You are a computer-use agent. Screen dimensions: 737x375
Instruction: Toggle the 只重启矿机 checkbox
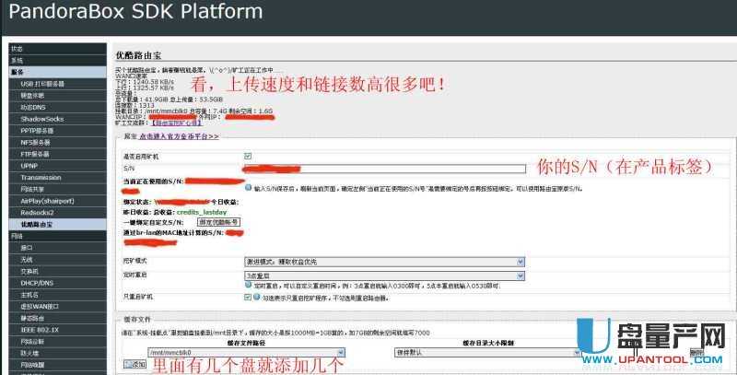click(x=248, y=297)
